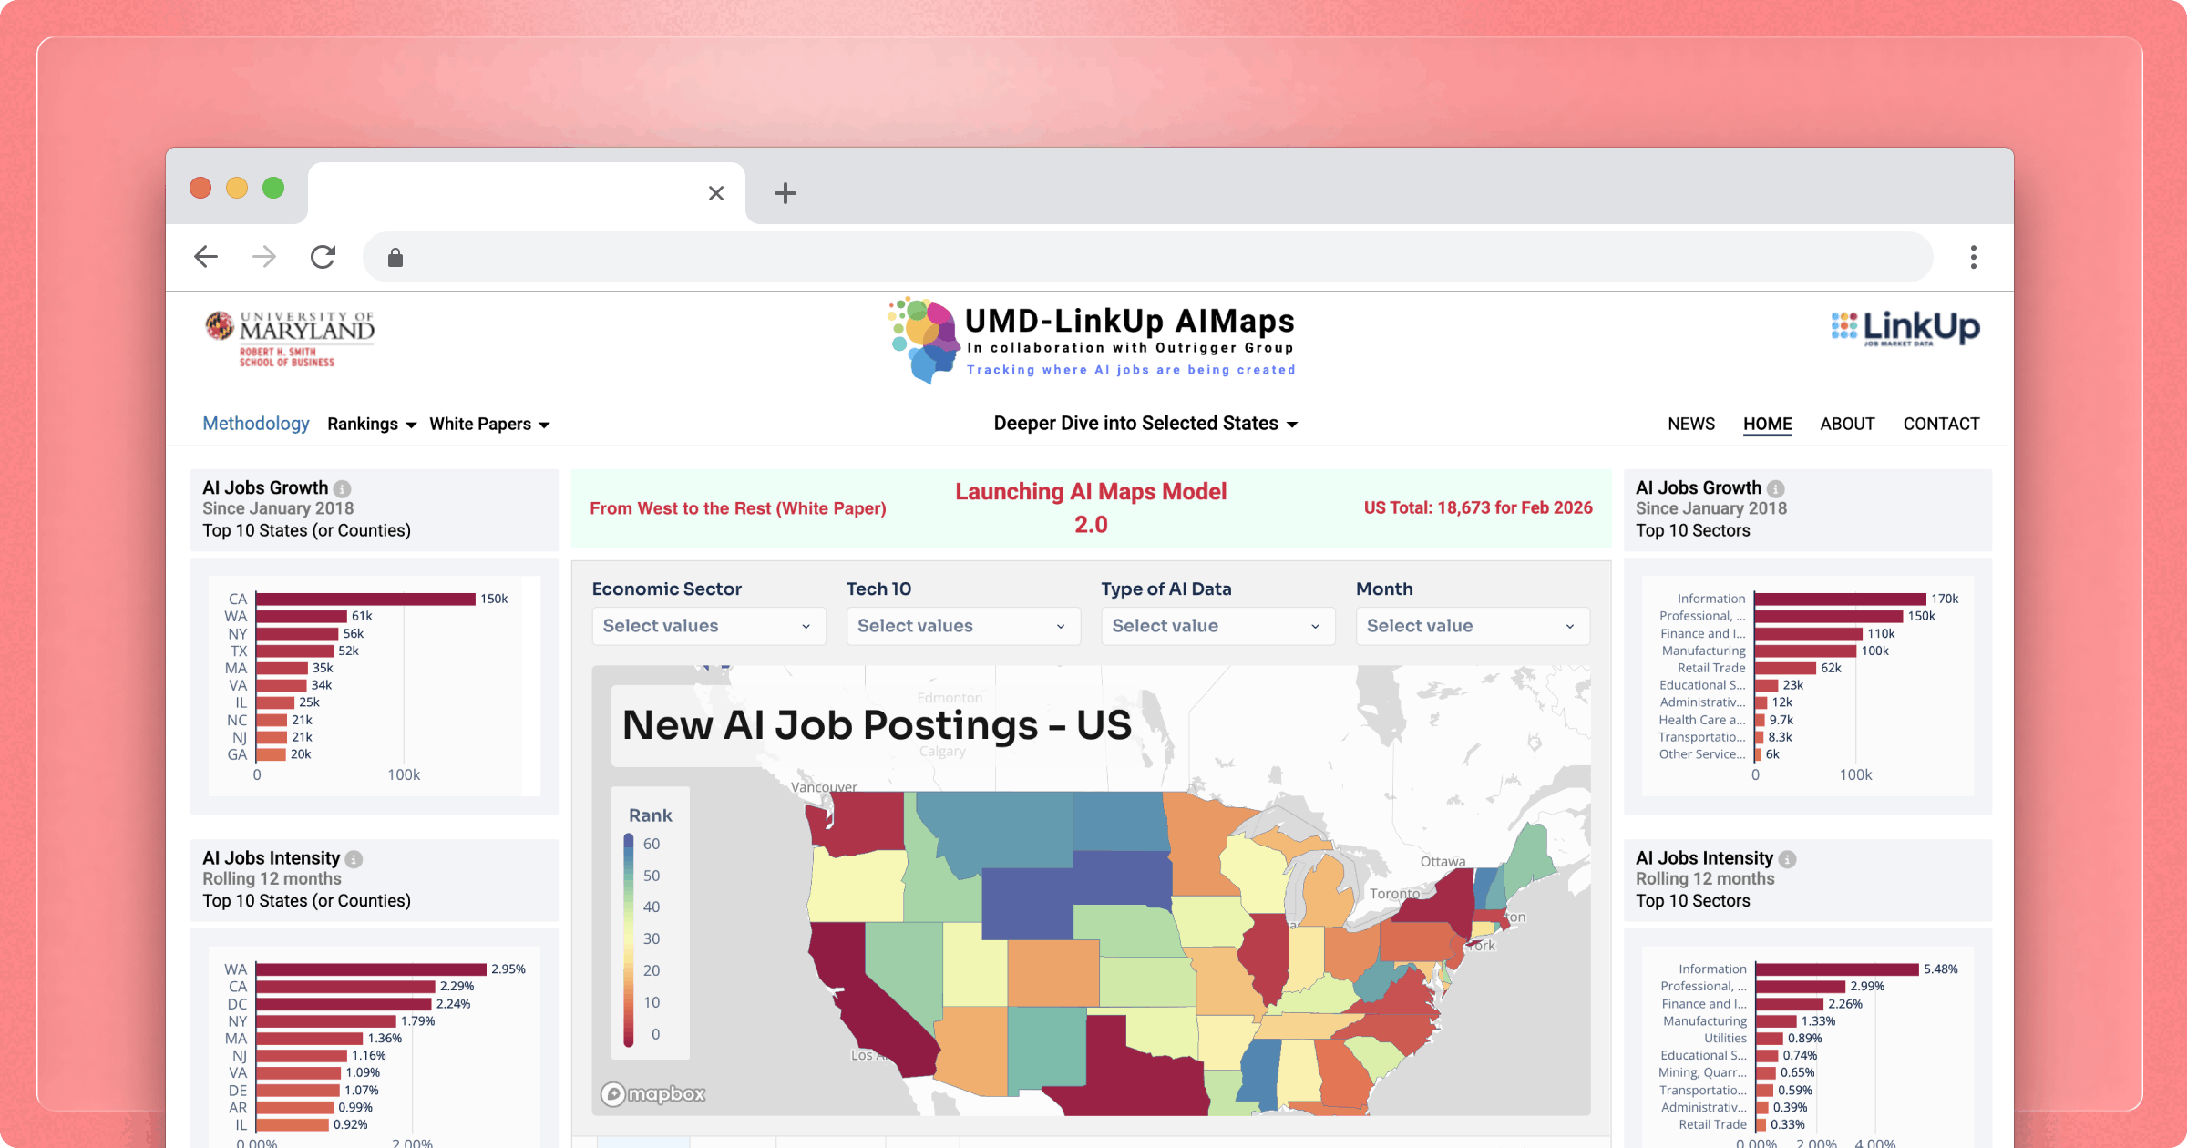Click the New AI Job Postings – US title
Viewport: 2187px width, 1148px height.
pos(877,725)
